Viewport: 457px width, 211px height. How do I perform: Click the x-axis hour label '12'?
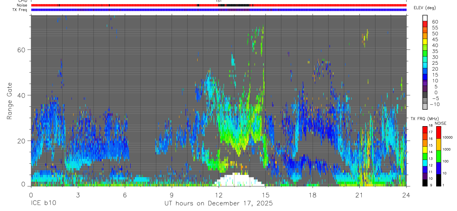tap(218, 195)
